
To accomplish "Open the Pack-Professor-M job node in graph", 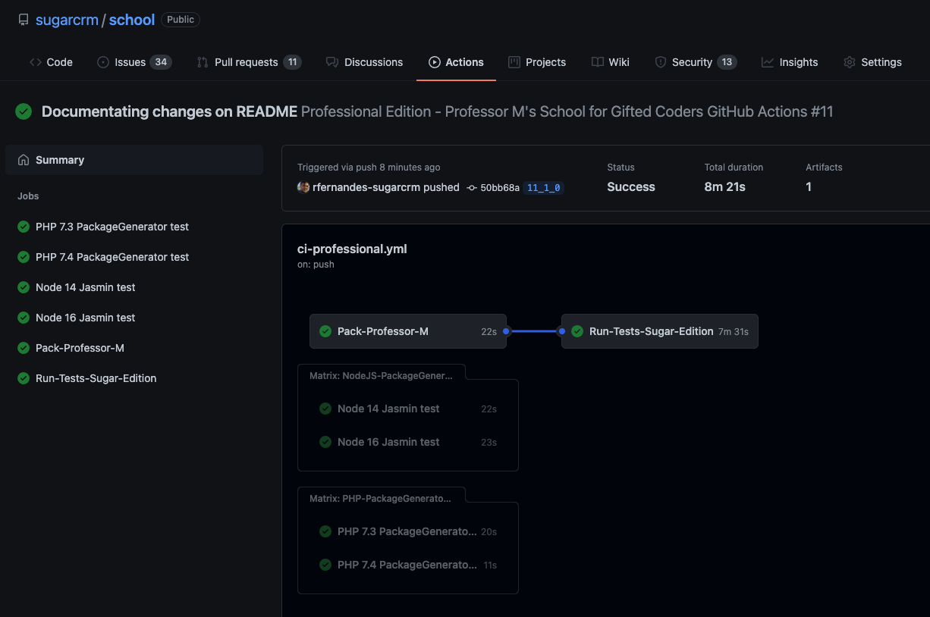I will coord(408,331).
